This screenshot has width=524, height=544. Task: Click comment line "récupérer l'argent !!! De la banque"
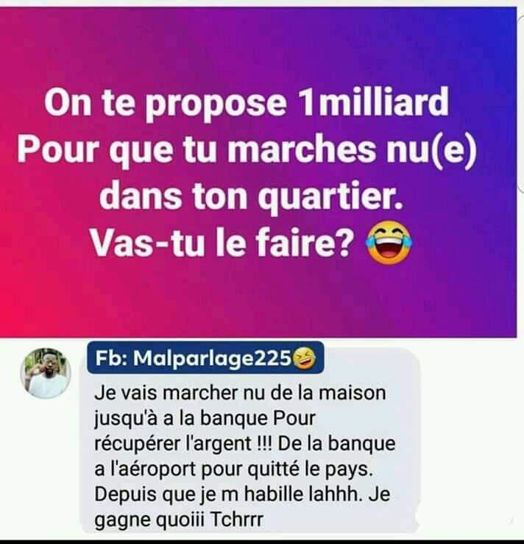245,444
